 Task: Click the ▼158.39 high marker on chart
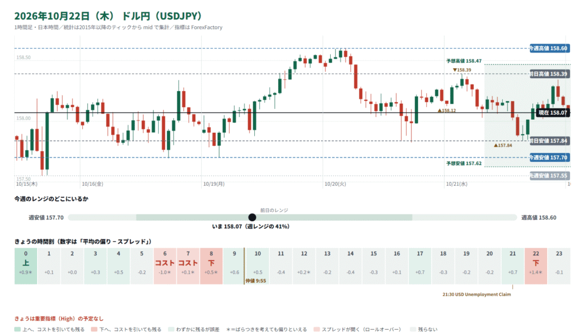(x=462, y=70)
